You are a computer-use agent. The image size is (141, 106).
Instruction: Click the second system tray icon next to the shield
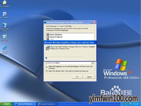[x=125, y=104]
